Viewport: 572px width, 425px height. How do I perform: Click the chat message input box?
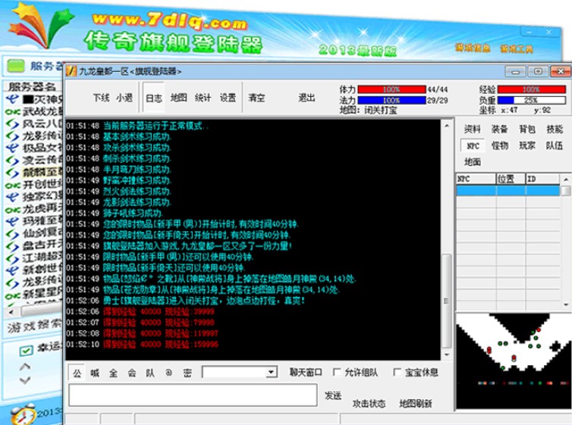pos(193,395)
